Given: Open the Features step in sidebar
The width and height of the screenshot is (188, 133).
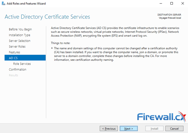Looking at the screenshot, I should tap(14, 52).
